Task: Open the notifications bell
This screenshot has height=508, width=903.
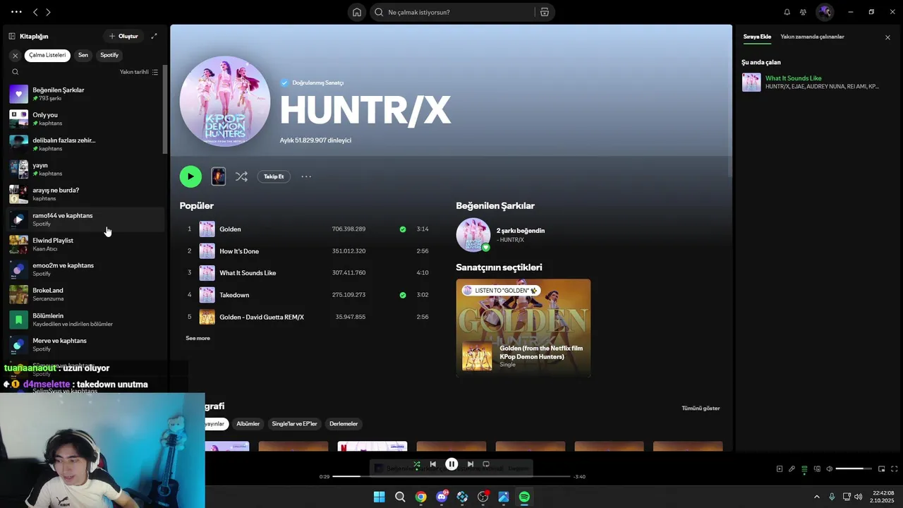Action: click(787, 12)
